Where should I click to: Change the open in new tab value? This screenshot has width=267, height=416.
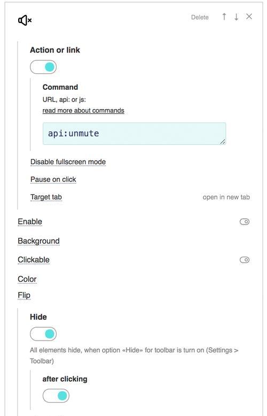pyautogui.click(x=226, y=197)
